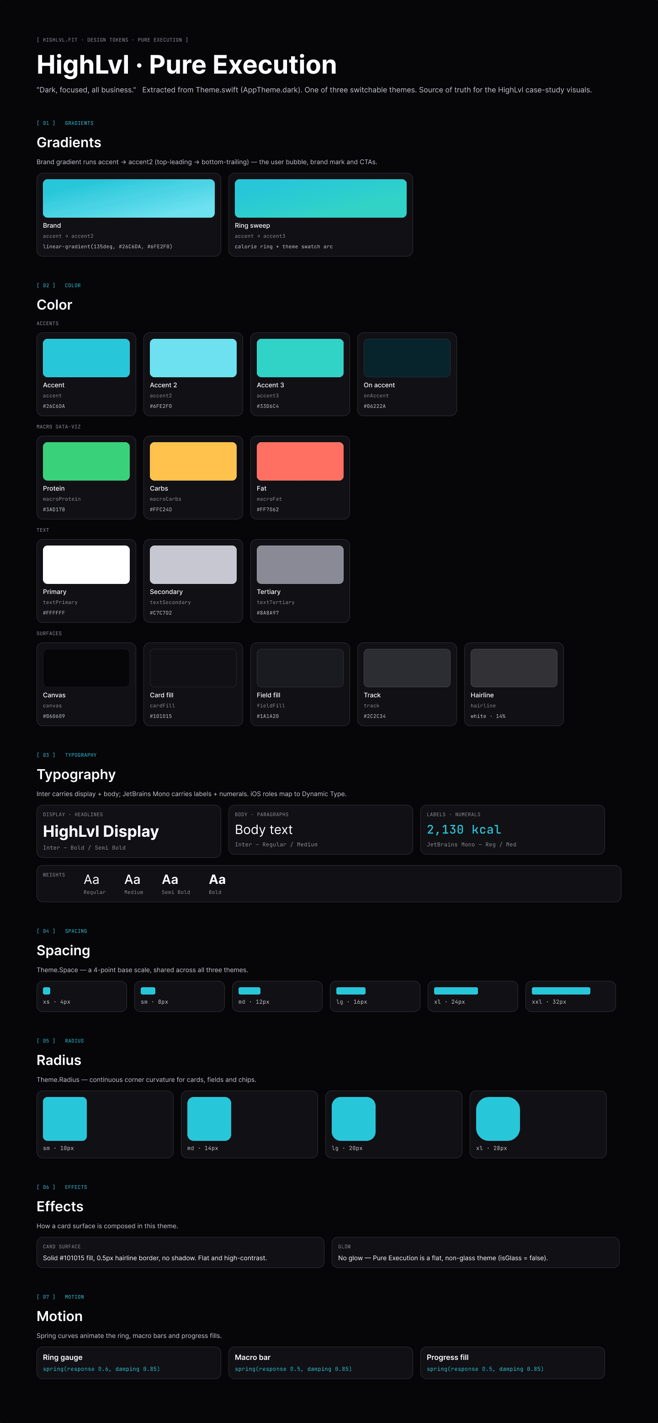
Task: Click hex value #2C2C34
Action: (x=375, y=716)
